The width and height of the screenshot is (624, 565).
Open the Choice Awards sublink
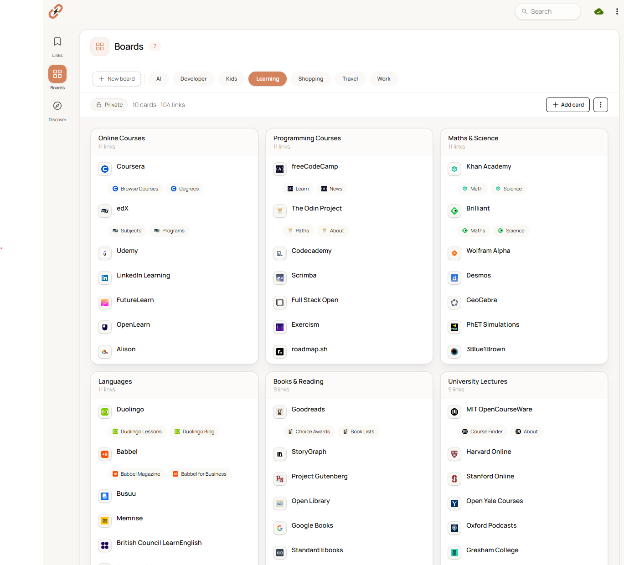309,431
